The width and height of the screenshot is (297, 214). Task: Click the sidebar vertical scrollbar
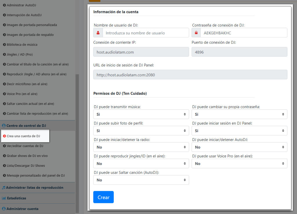tap(77, 143)
